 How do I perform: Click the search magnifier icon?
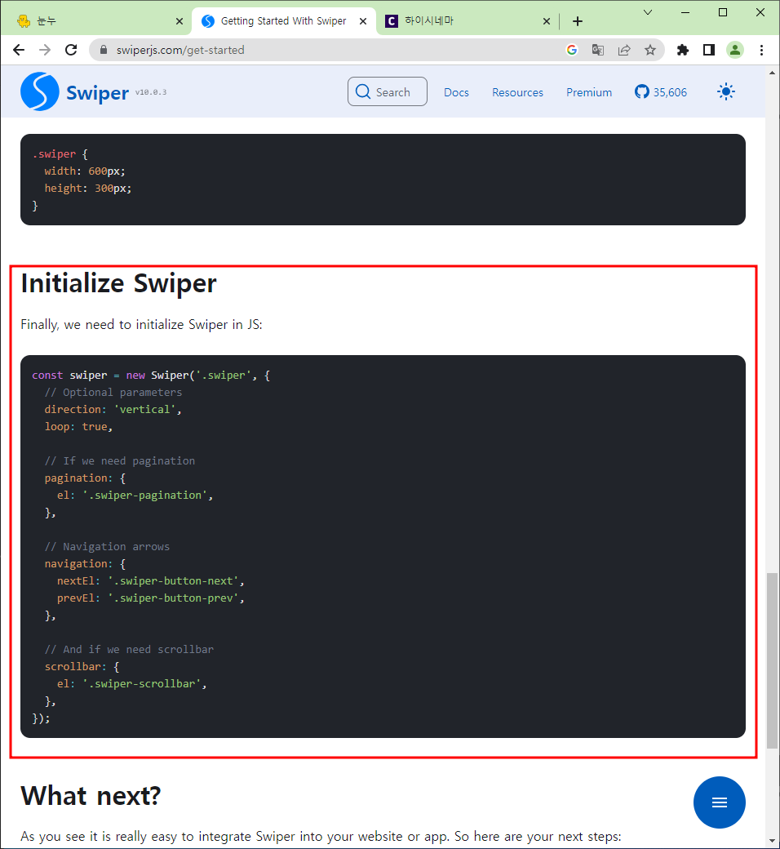362,91
